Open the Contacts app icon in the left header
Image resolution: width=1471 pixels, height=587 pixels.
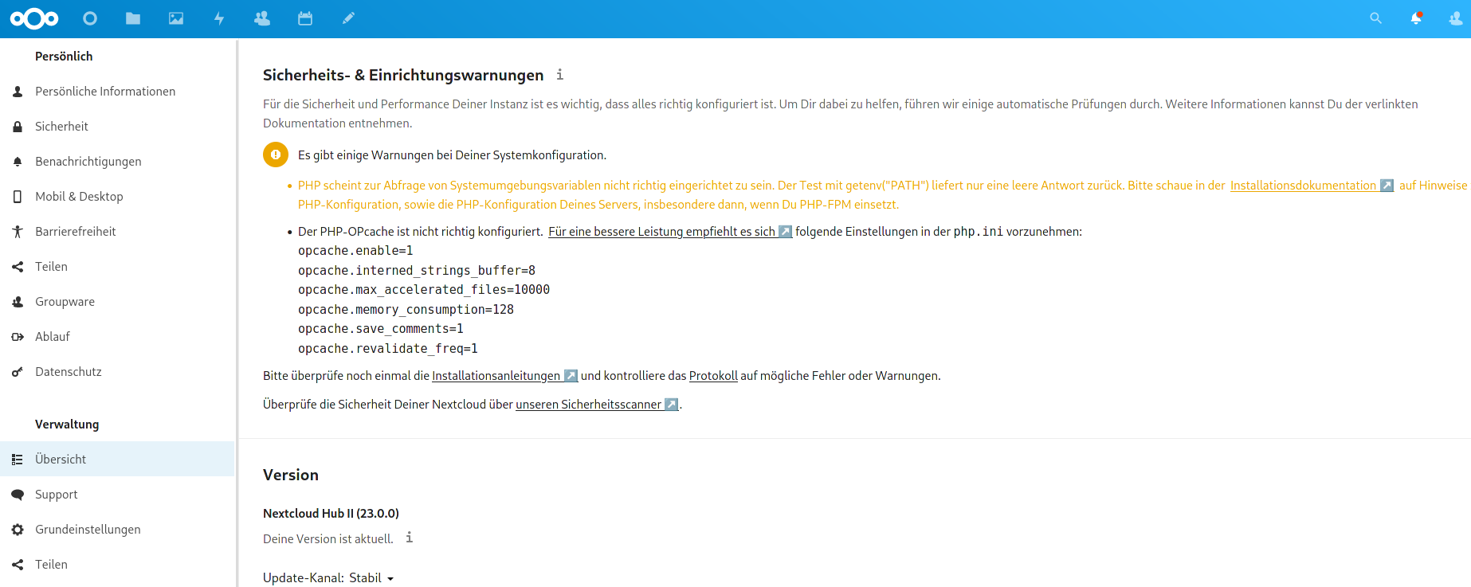[262, 18]
